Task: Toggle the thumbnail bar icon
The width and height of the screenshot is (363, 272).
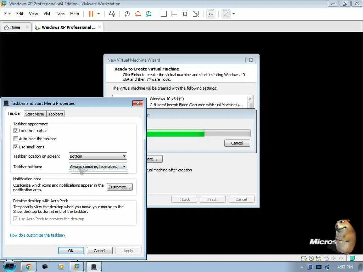Action: pyautogui.click(x=174, y=14)
